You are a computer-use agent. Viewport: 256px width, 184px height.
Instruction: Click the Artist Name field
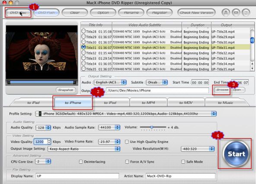(180, 176)
